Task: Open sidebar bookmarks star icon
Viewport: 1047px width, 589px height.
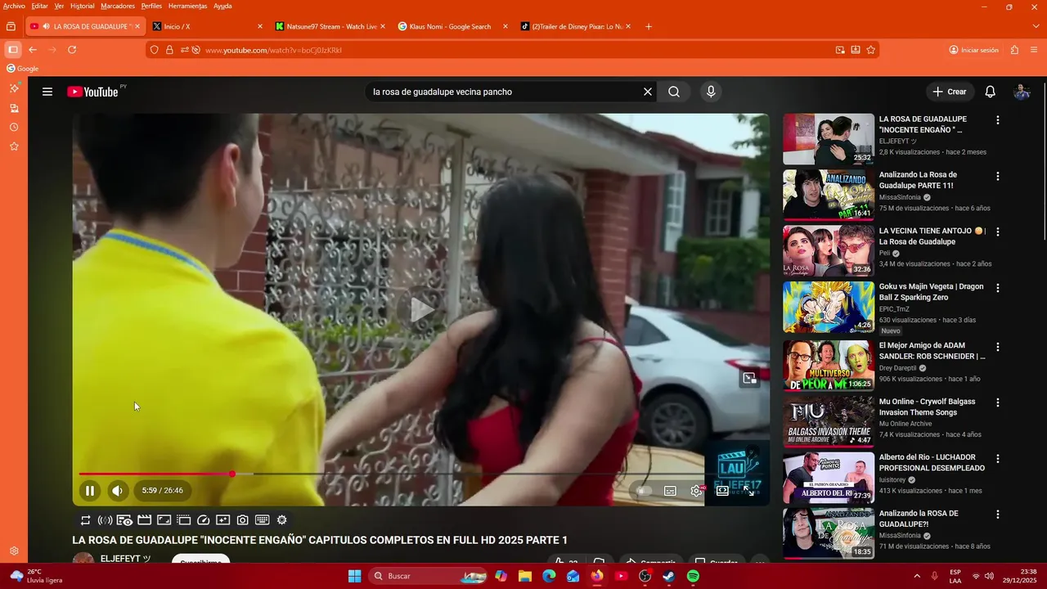Action: (x=14, y=146)
